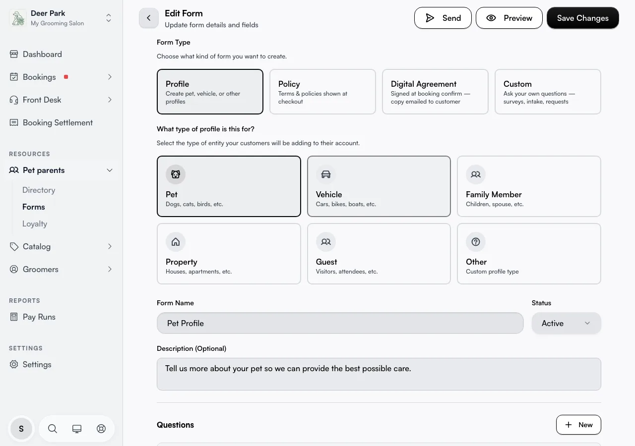The height and width of the screenshot is (446, 635).
Task: Click the user avatar S
Action: (x=21, y=429)
